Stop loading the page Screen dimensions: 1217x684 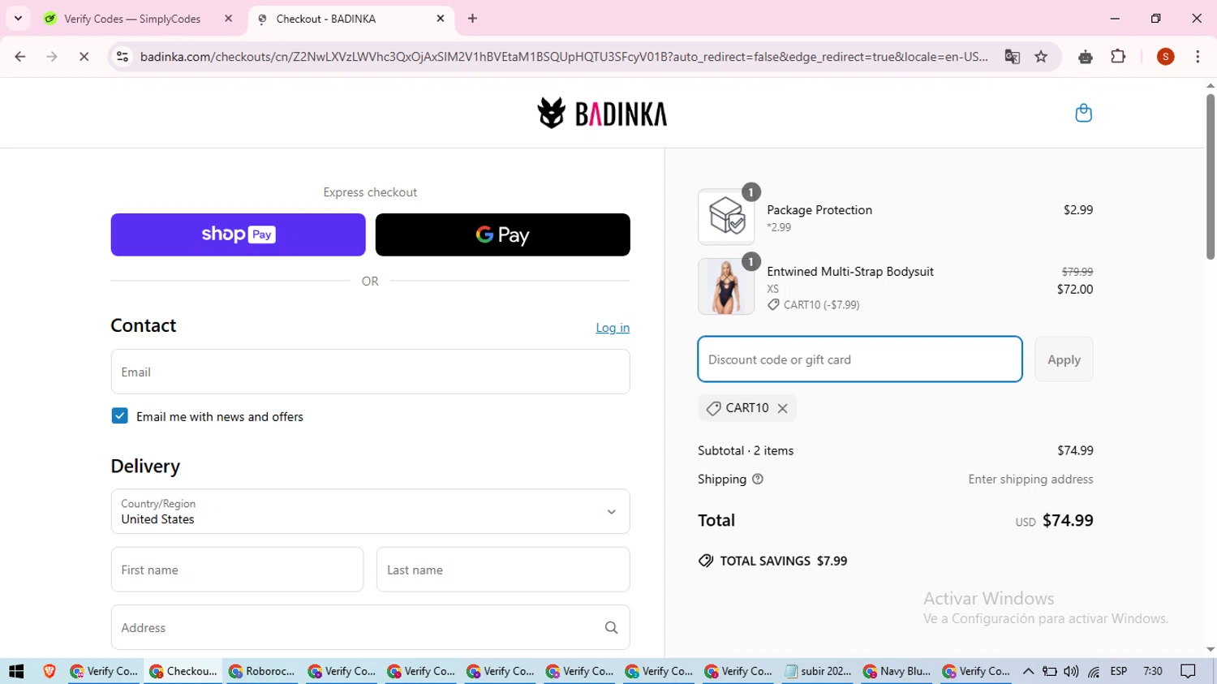coord(84,57)
